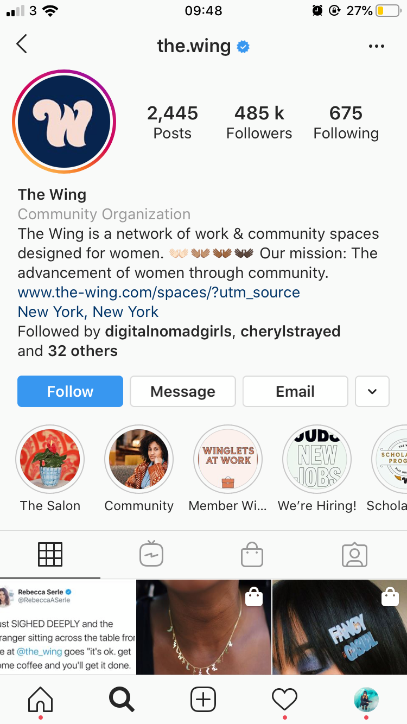Follow the.wing account
The height and width of the screenshot is (724, 407).
70,391
